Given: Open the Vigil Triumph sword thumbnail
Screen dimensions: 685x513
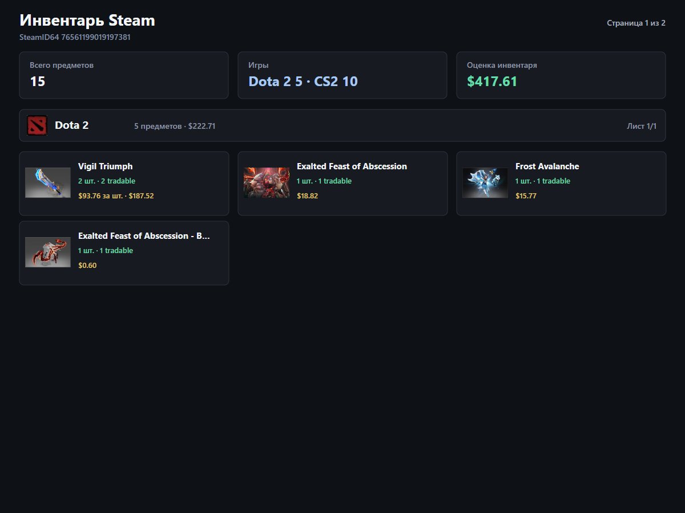Looking at the screenshot, I should 48,183.
